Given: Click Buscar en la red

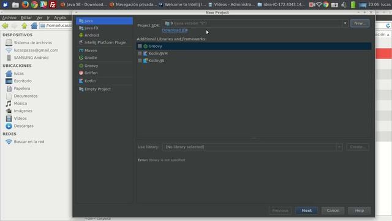Looking at the screenshot, I should coord(29,142).
